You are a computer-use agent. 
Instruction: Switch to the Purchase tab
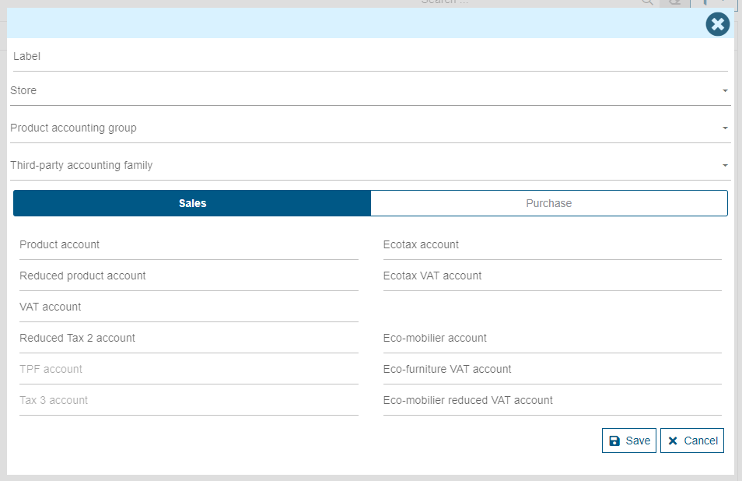(x=548, y=203)
